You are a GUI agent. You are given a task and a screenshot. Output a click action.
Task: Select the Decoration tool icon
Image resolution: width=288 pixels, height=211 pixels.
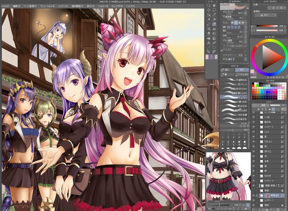point(214,29)
